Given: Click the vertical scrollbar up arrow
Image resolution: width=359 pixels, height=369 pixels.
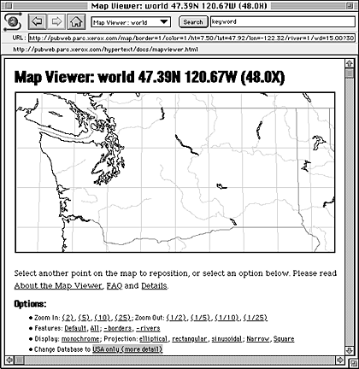Looking at the screenshot, I should (x=350, y=63).
